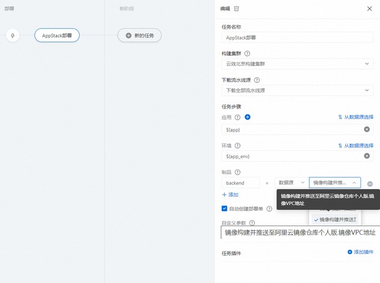Show help for 下载流水线源
Screen dimensions: 380x283
256,80
